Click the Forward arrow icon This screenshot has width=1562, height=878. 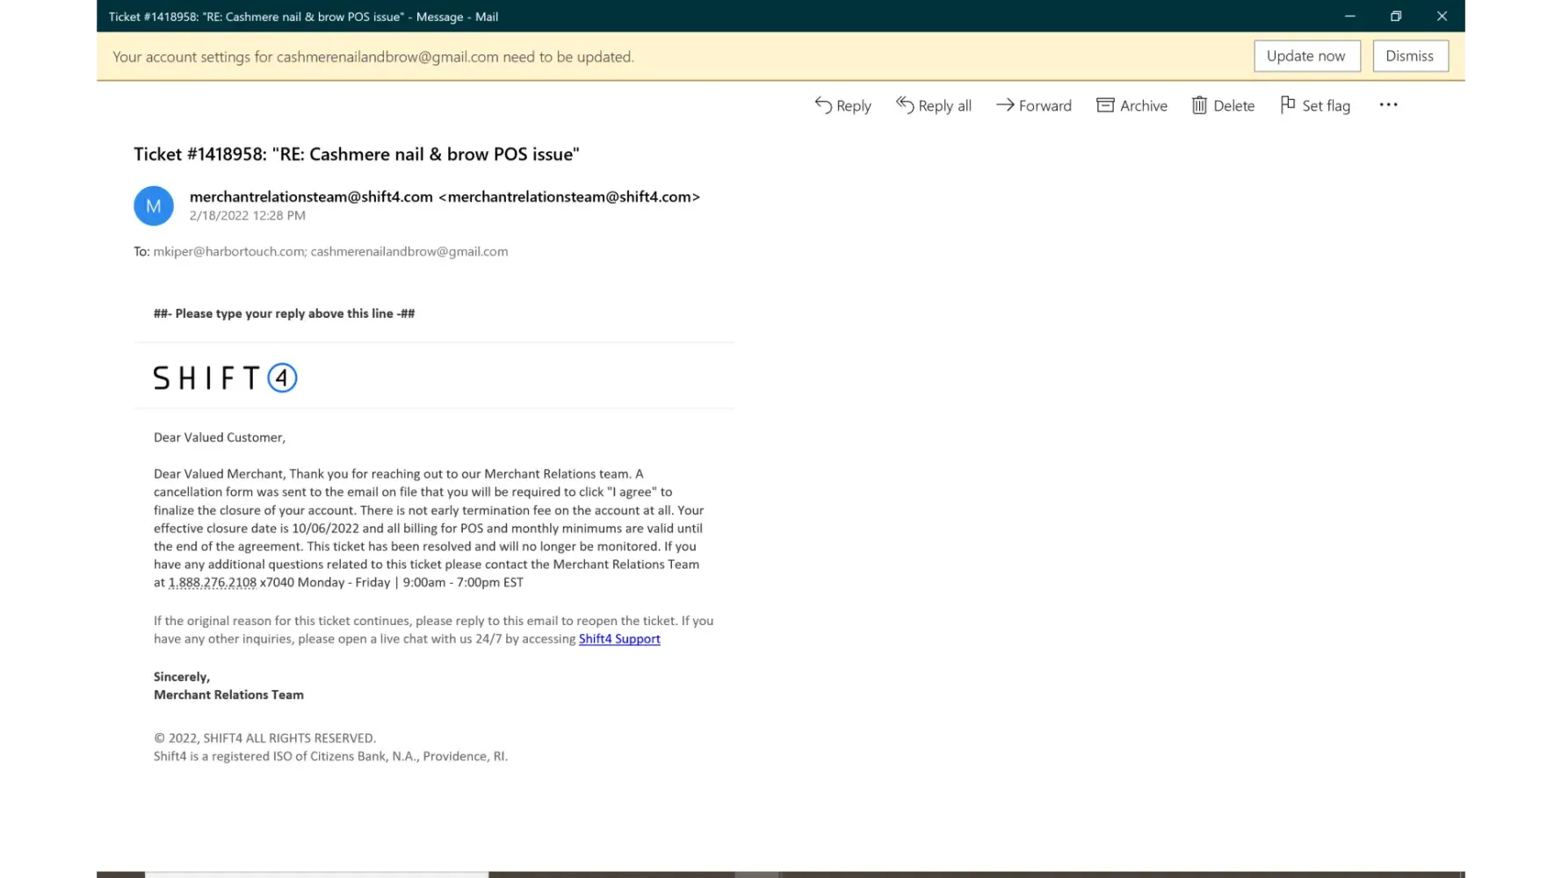[x=1005, y=105]
